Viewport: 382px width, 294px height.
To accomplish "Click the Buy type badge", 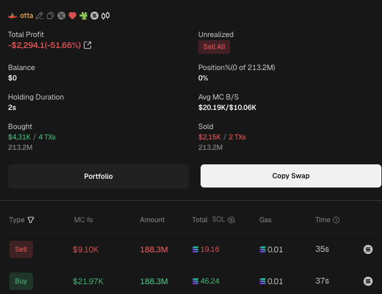I will (21, 281).
